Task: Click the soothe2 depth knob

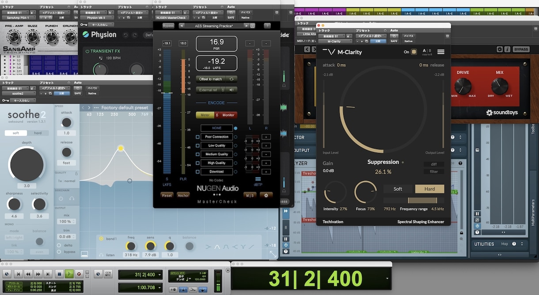Action: click(x=27, y=164)
